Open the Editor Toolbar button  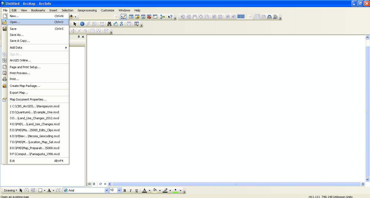(x=123, y=17)
